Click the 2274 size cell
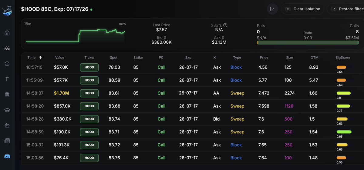The width and height of the screenshot is (364, 170). point(289,93)
